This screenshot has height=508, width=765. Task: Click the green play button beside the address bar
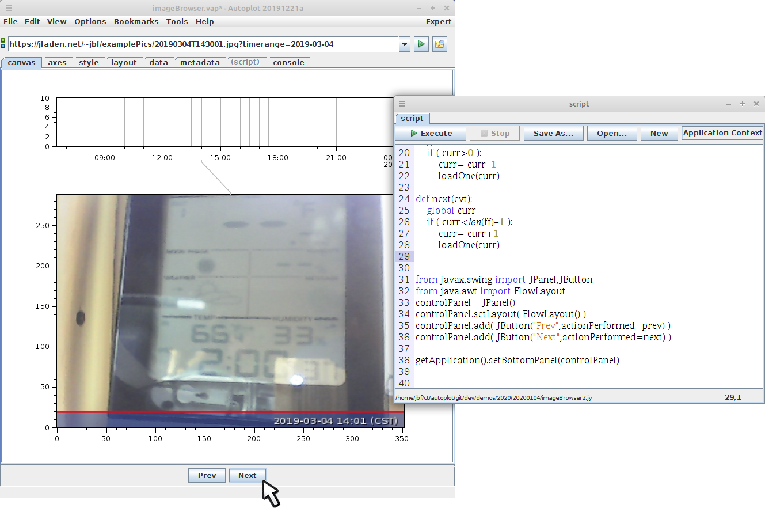[x=421, y=44]
